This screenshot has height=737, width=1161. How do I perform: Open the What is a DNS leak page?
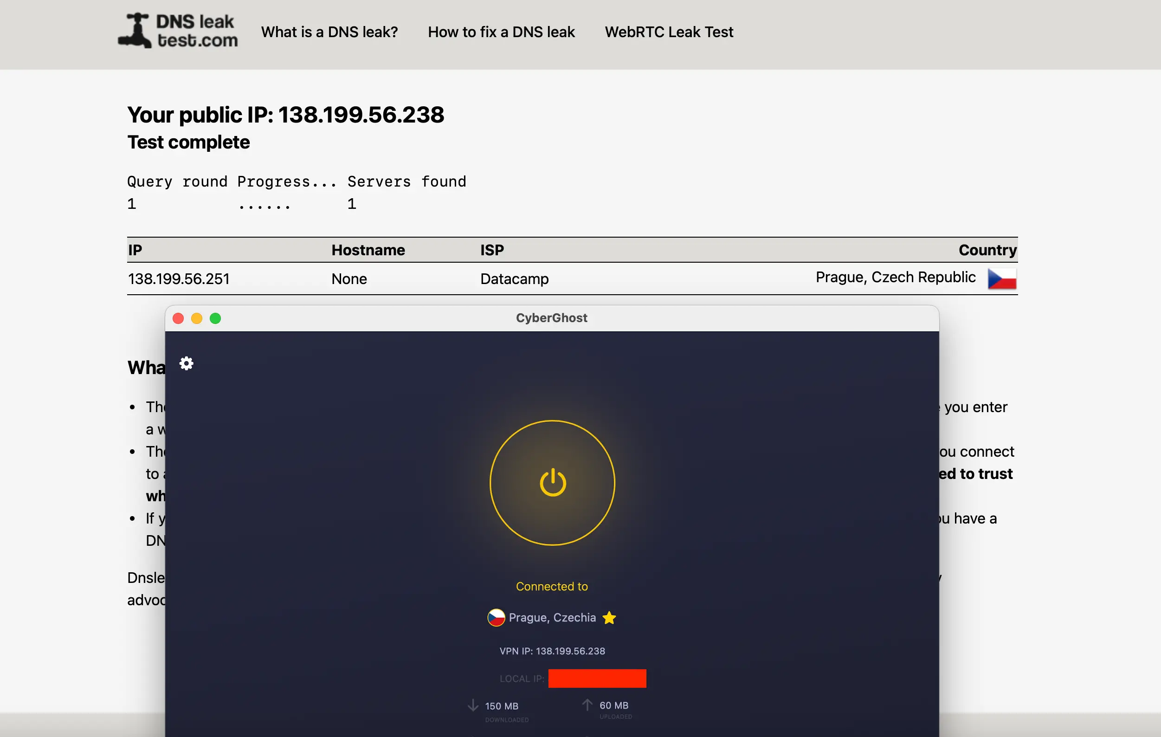click(329, 32)
